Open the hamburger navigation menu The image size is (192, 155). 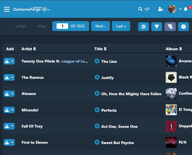tap(7, 9)
